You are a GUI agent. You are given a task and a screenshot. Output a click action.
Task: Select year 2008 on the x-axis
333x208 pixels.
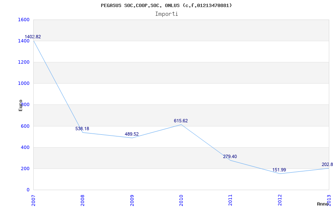tap(83, 199)
